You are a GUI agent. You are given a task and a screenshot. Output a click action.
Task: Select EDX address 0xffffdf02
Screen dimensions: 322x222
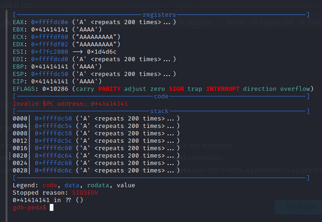coord(50,44)
